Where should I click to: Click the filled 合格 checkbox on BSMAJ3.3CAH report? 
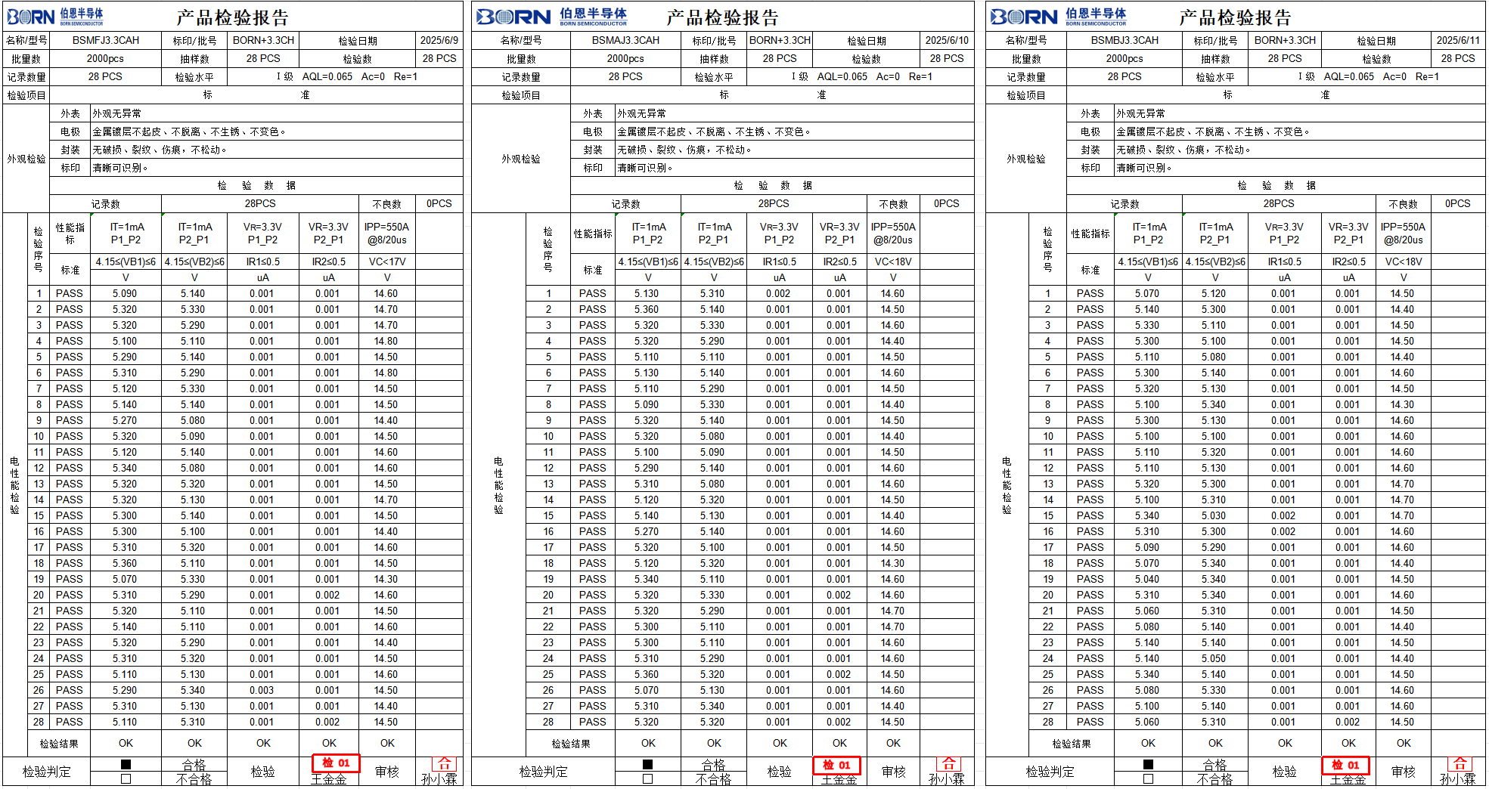(647, 764)
